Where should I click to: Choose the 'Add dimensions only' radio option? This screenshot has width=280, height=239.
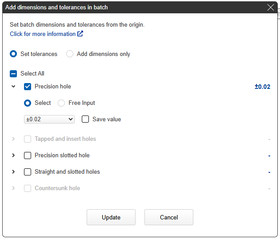[70, 54]
